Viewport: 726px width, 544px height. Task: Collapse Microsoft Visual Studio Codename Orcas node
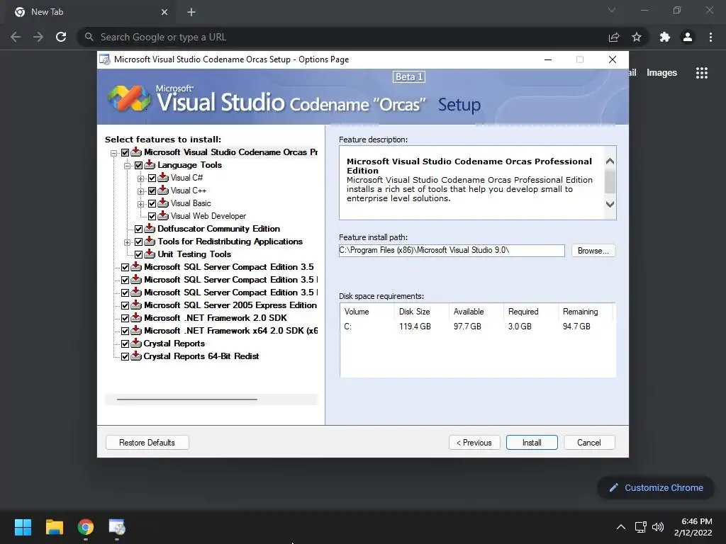click(114, 153)
